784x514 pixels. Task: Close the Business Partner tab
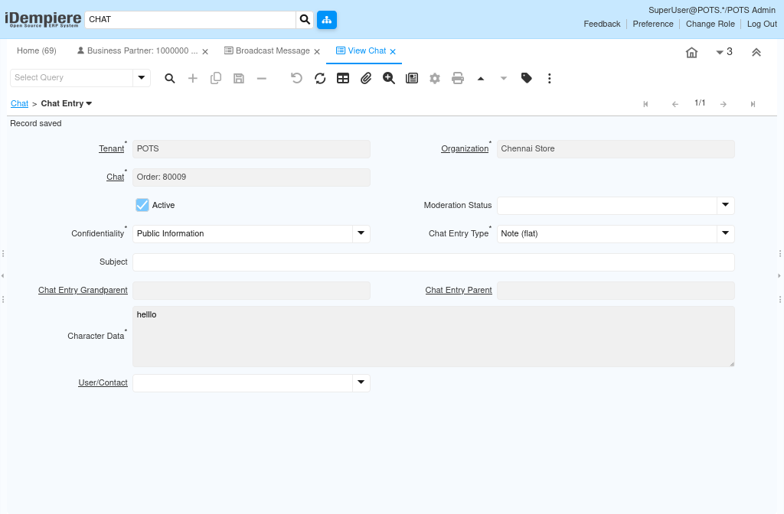205,51
